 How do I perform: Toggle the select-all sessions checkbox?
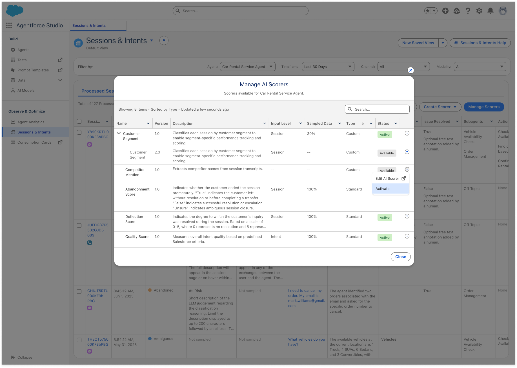tap(79, 121)
